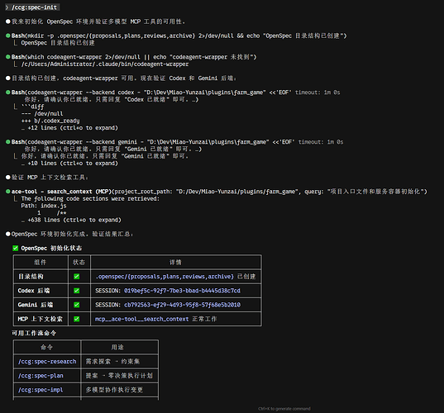Click the timeout: 1m 0s text on Codex line
The height and width of the screenshot is (413, 444).
pos(317,93)
